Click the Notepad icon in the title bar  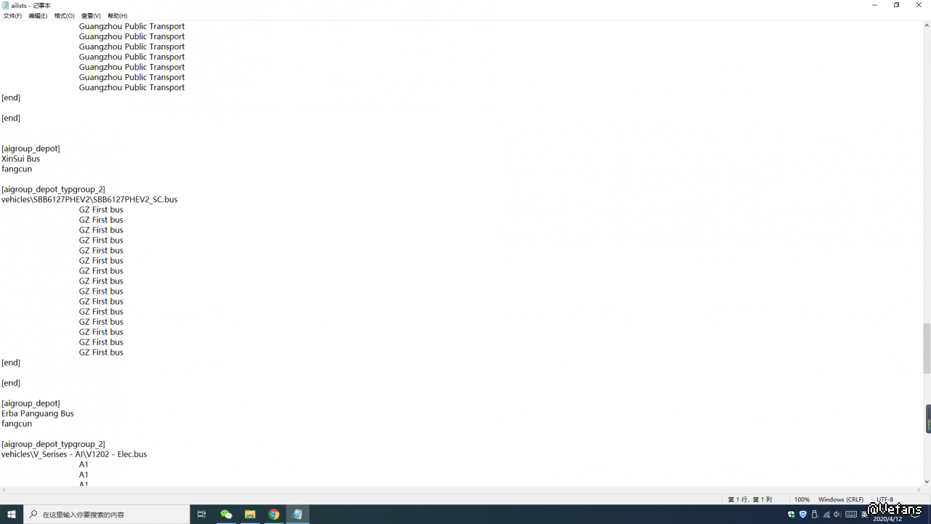pos(5,5)
